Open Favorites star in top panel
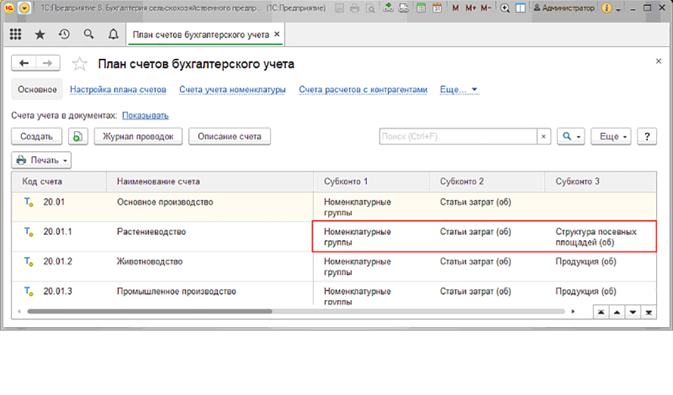This screenshot has height=395, width=673. point(40,34)
